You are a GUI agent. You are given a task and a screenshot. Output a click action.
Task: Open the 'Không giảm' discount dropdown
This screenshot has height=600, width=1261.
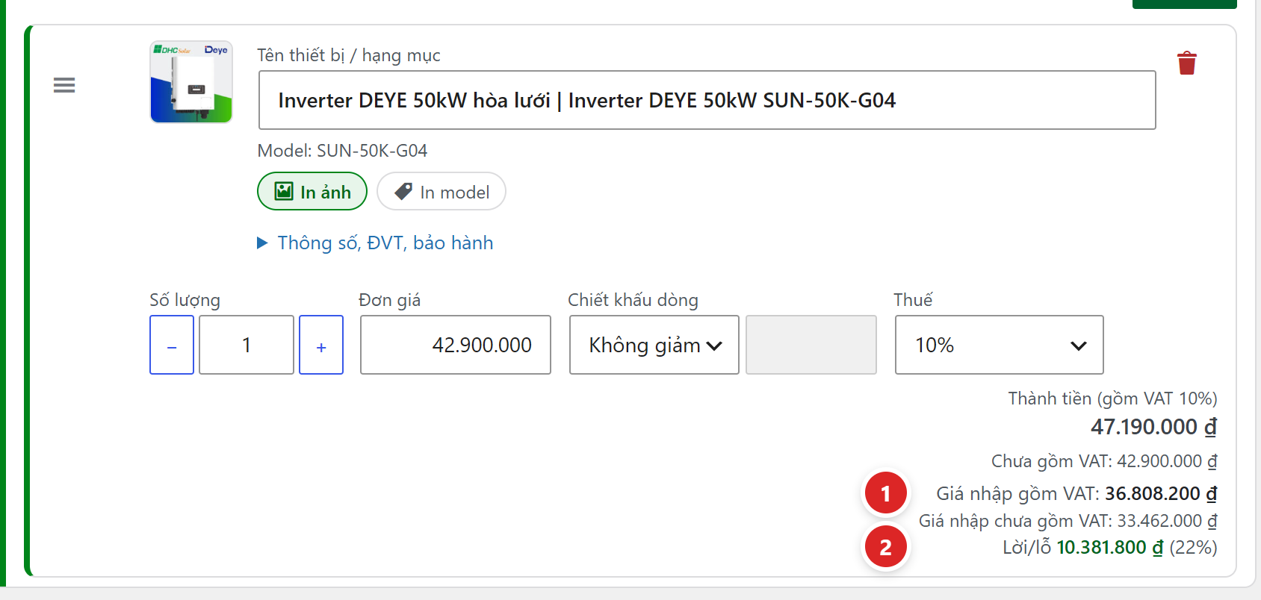point(654,345)
